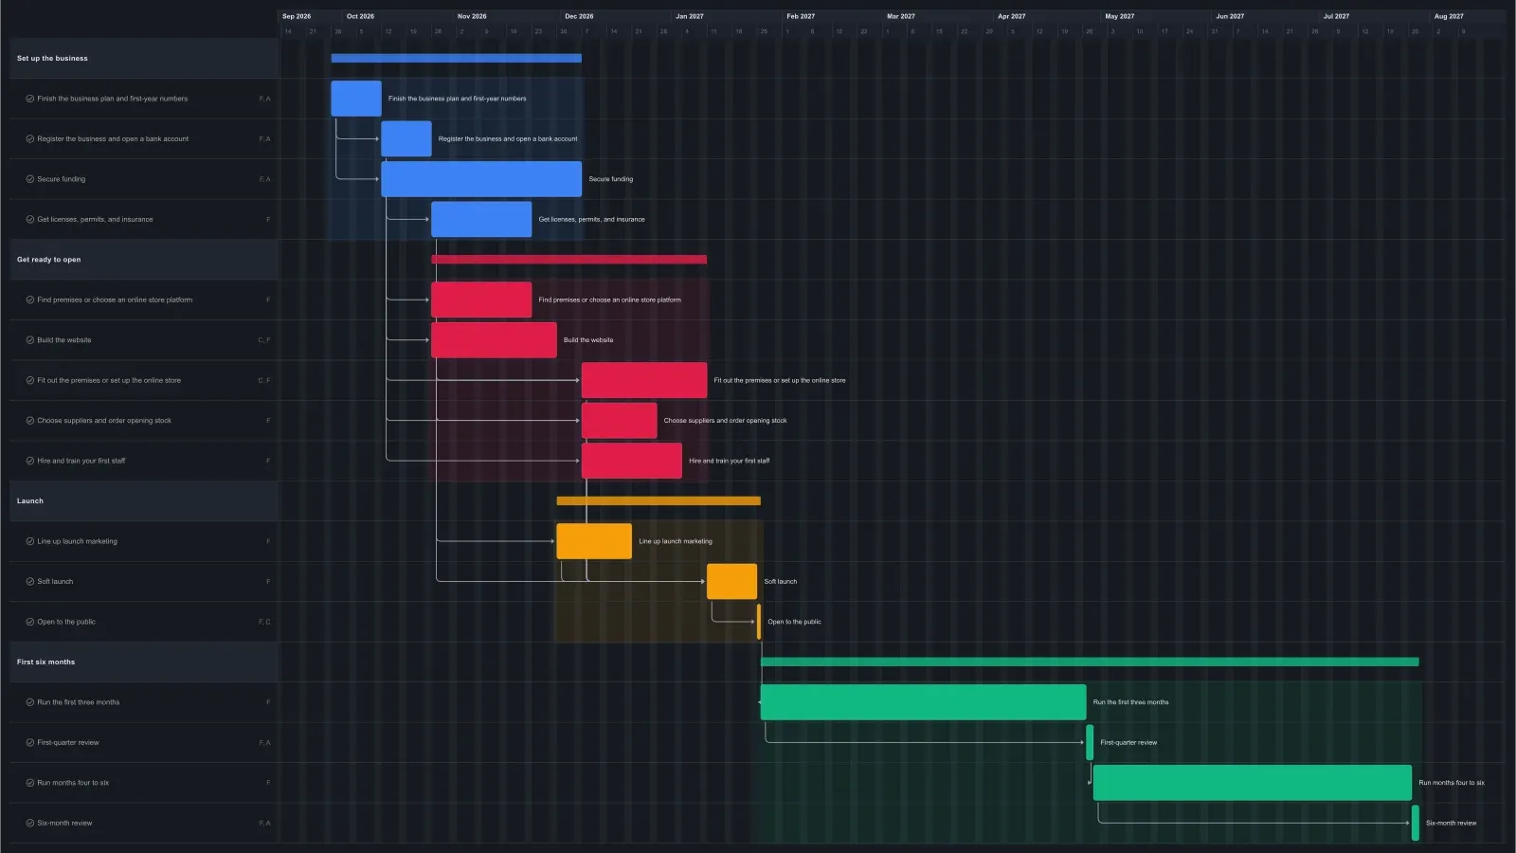Click the 'Run months four to six' label beside its green bar
The width and height of the screenshot is (1516, 853).
point(1452,783)
